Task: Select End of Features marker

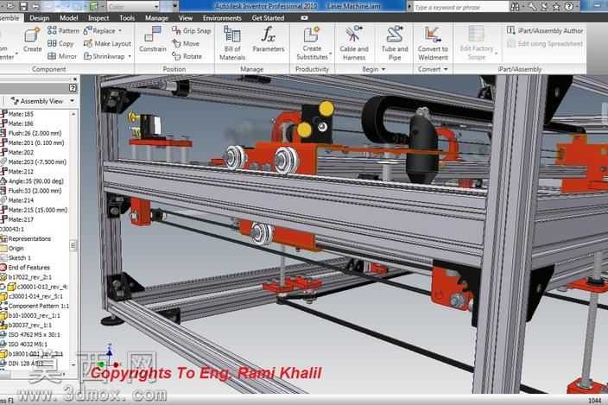Action: coord(25,268)
